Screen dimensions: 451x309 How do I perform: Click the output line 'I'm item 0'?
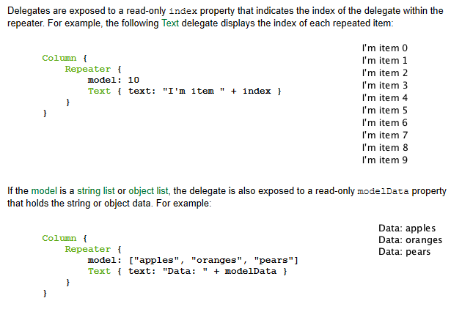click(x=384, y=48)
